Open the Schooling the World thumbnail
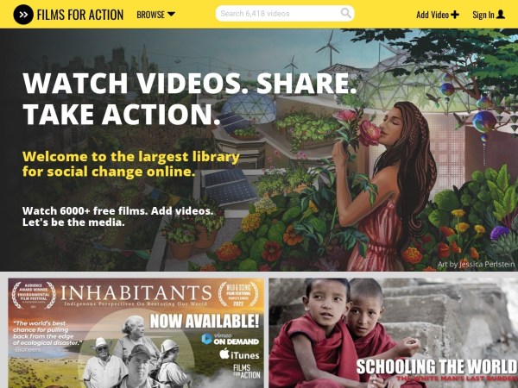 (393, 333)
